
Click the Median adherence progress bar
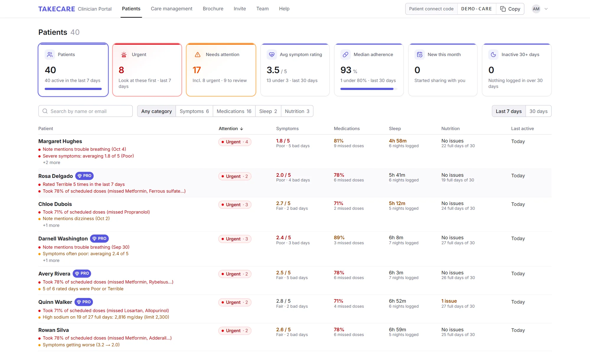point(369,89)
